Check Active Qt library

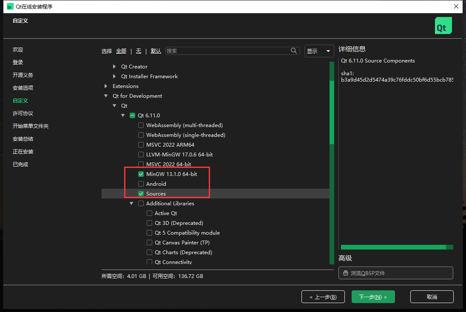tap(150, 213)
